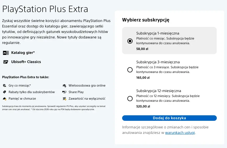Click the Rabaty tylko dla subskrybentów tag icon

point(4,92)
